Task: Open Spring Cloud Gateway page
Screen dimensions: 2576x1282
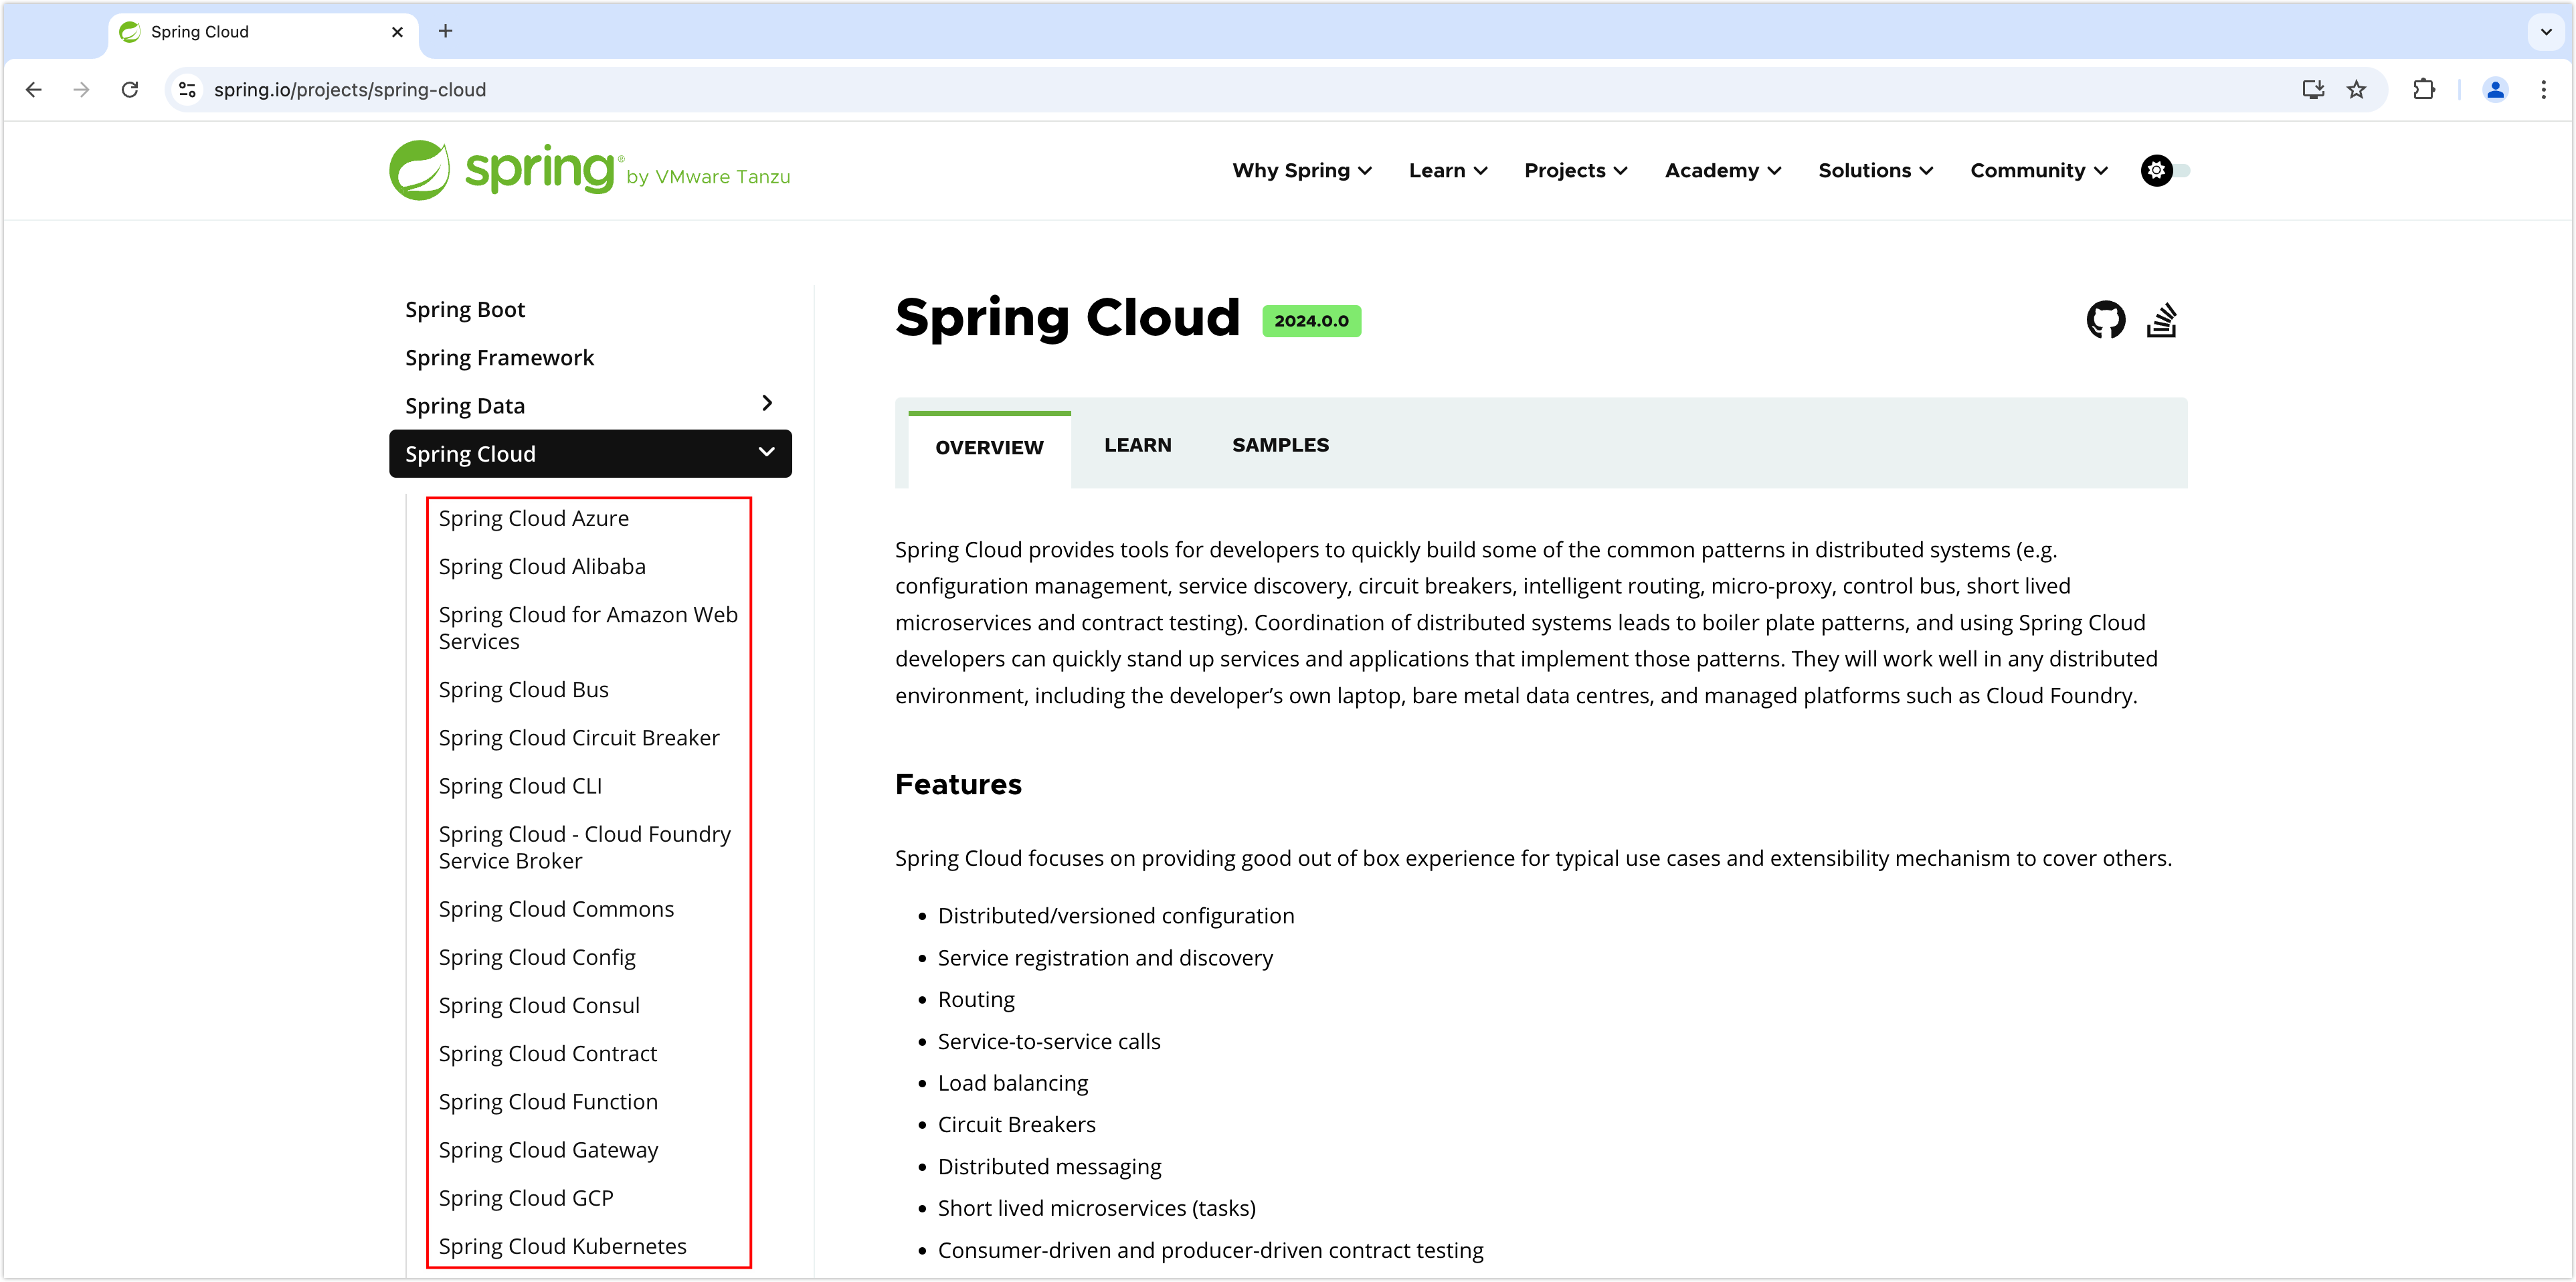Action: coord(548,1149)
